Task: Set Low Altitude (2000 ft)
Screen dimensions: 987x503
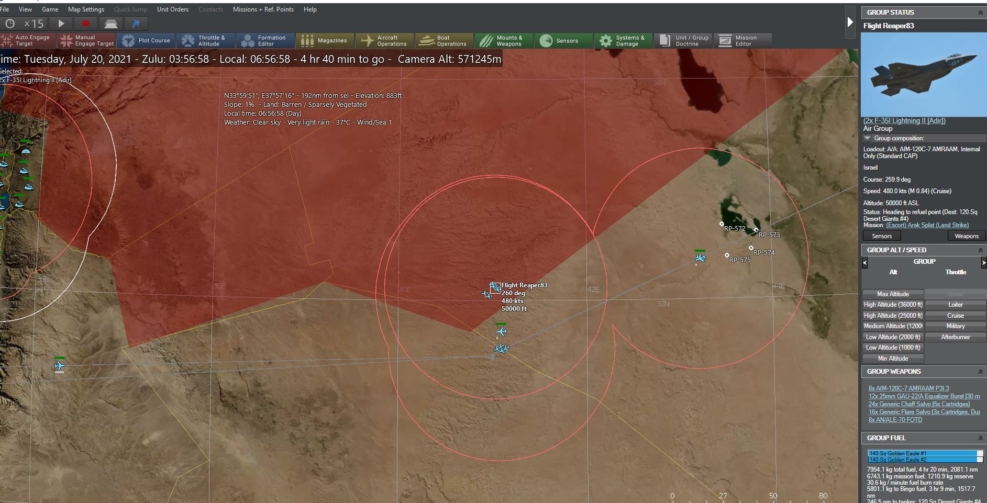Action: (x=893, y=337)
